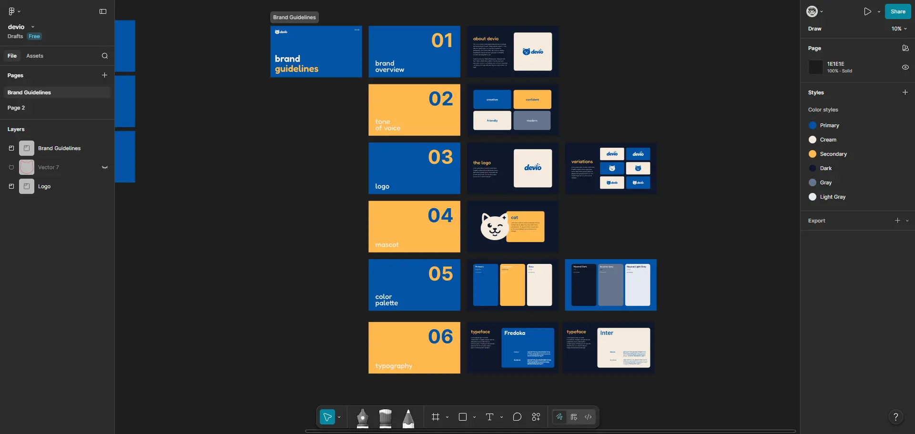Expand the Text tool options arrow
Image resolution: width=915 pixels, height=434 pixels.
501,417
